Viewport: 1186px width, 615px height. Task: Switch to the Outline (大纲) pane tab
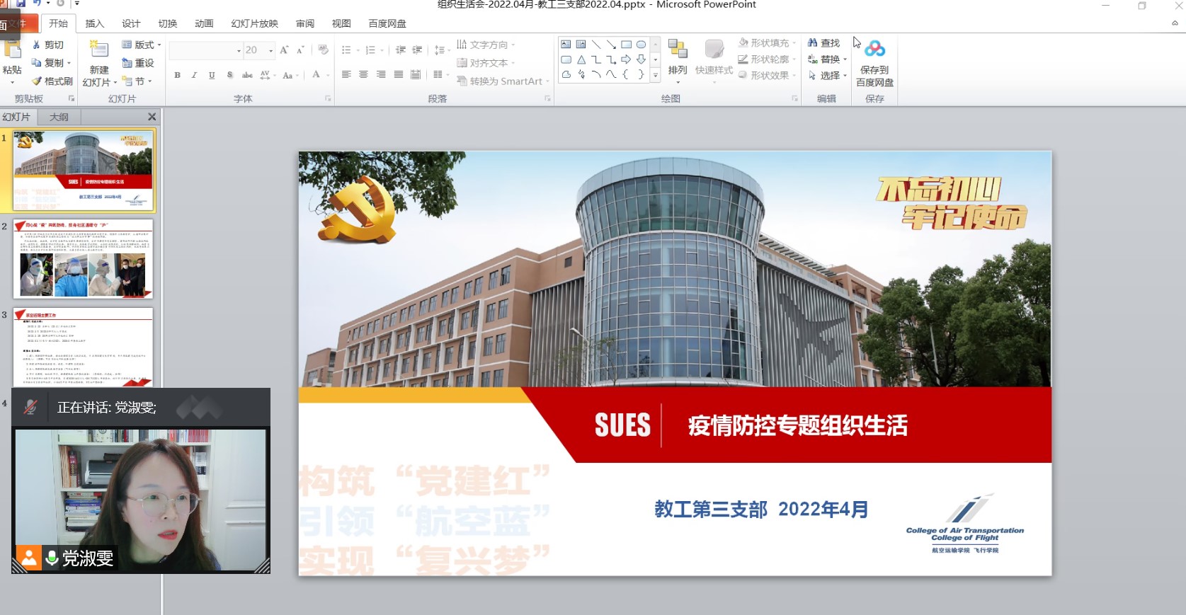[59, 117]
